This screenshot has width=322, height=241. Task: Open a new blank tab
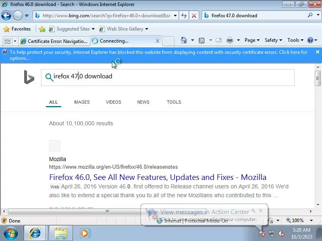click(168, 41)
